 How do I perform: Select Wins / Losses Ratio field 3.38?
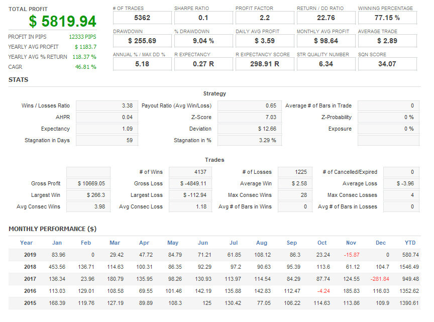tap(107, 105)
